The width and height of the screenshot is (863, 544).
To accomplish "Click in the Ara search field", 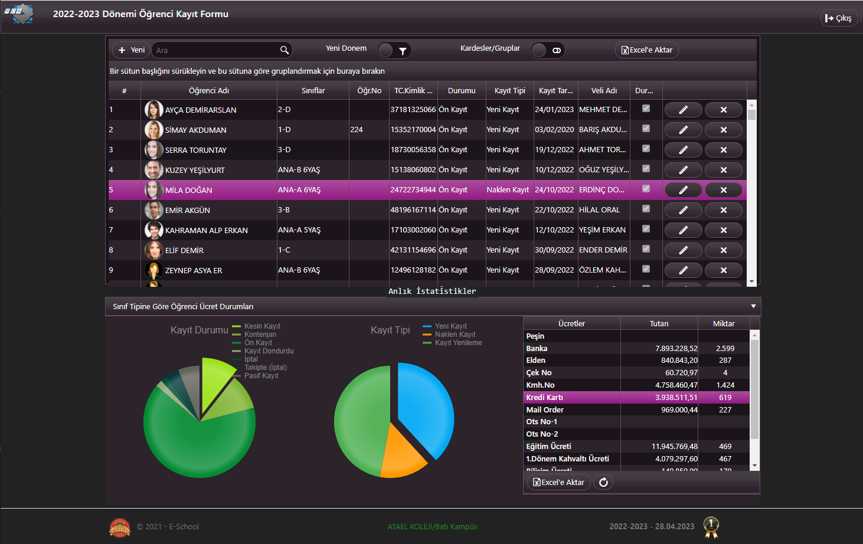I will 215,50.
